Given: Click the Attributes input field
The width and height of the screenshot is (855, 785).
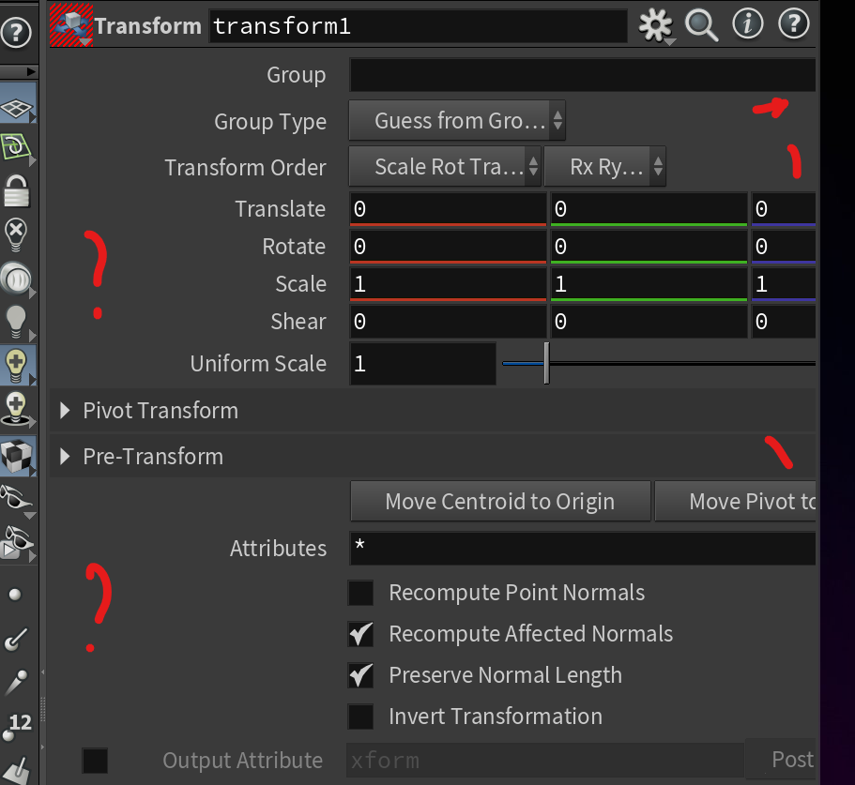Looking at the screenshot, I should pos(583,549).
